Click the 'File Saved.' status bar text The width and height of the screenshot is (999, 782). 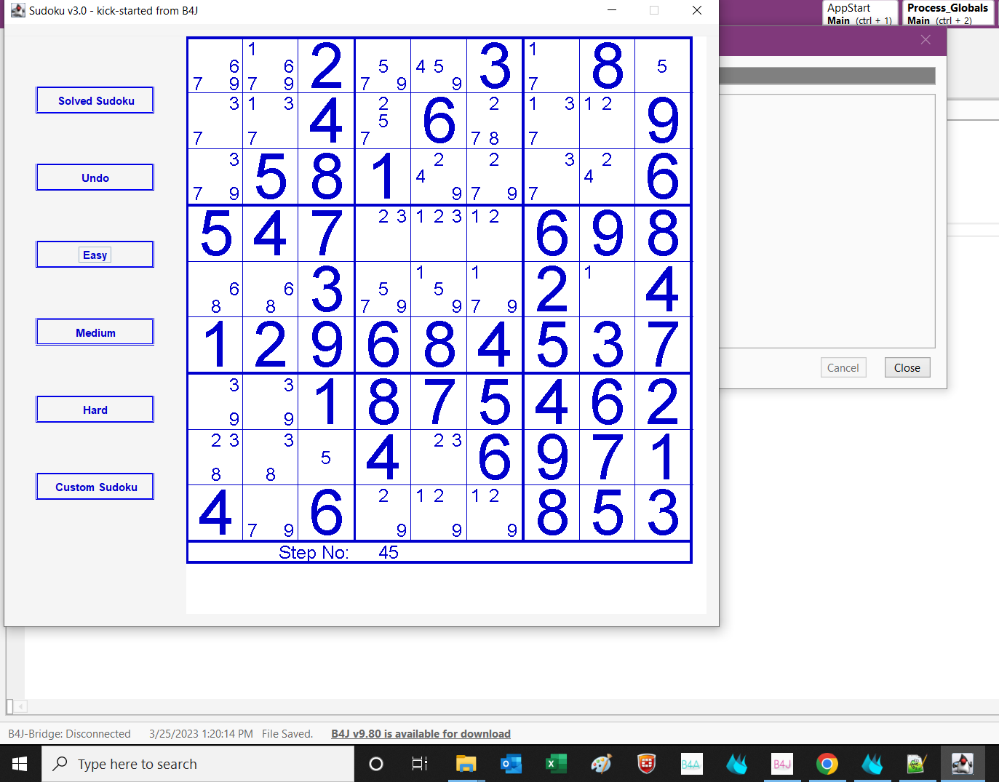[x=287, y=733]
